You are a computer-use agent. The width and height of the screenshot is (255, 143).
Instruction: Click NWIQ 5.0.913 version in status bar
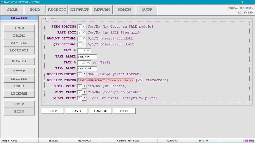pyautogui.click(x=9, y=141)
